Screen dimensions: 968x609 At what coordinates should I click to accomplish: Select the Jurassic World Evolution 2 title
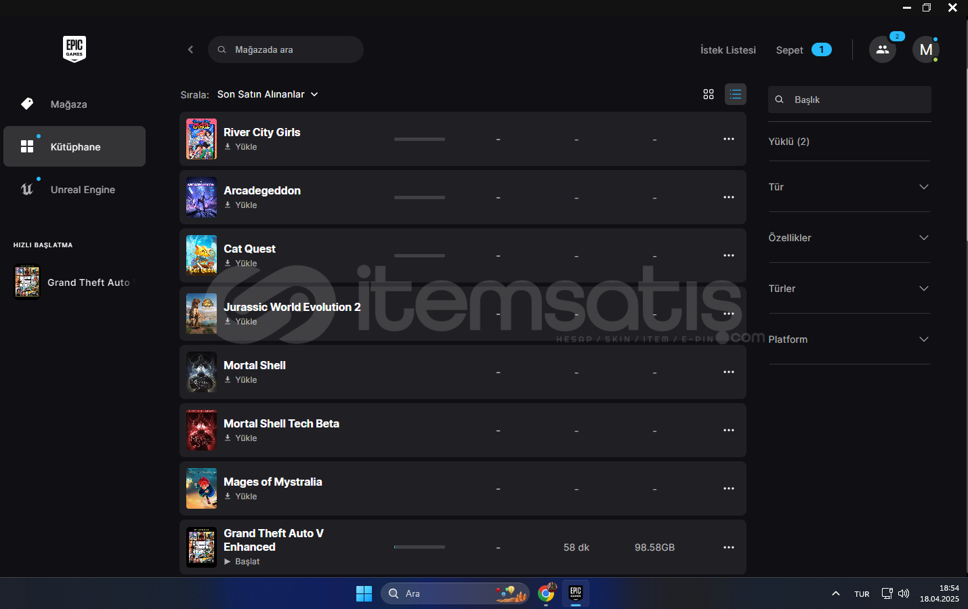coord(292,307)
